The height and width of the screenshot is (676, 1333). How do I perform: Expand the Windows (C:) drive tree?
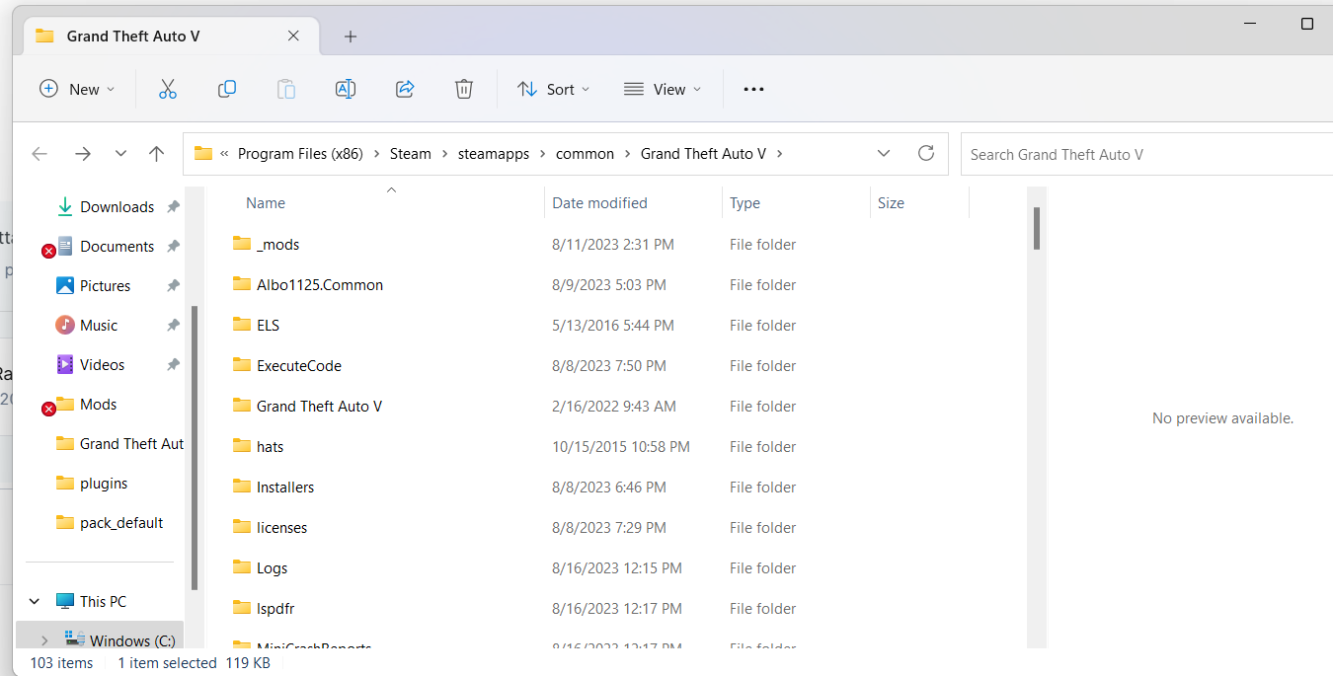(x=44, y=641)
